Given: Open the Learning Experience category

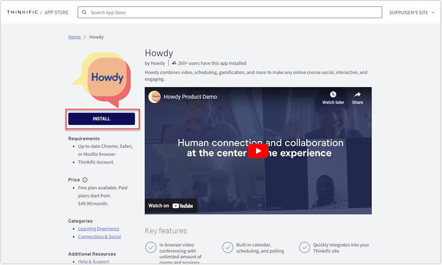Looking at the screenshot, I should (99, 229).
